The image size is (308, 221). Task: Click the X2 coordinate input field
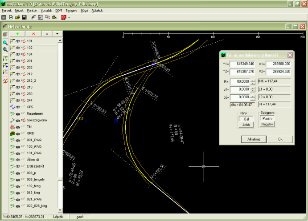coord(278,72)
